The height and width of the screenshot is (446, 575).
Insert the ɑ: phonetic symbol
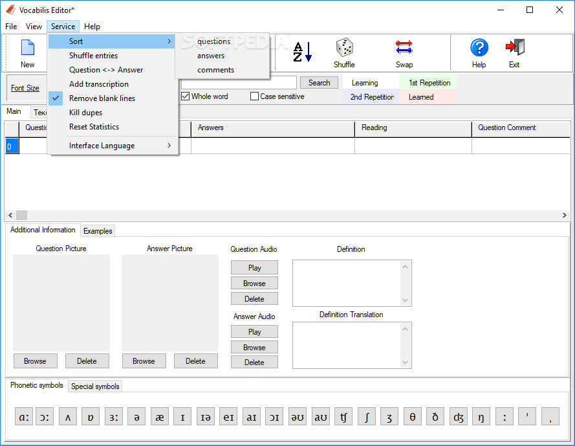click(24, 416)
